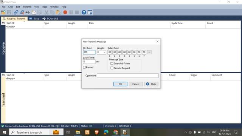Click the taskbar search box
The image size is (242, 136).
click(x=36, y=132)
